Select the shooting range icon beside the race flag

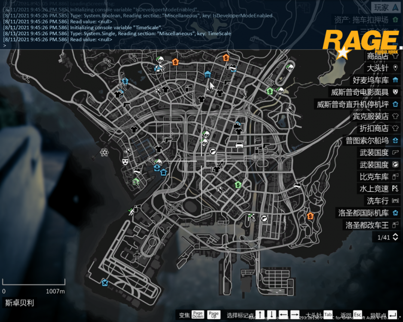click(x=264, y=218)
